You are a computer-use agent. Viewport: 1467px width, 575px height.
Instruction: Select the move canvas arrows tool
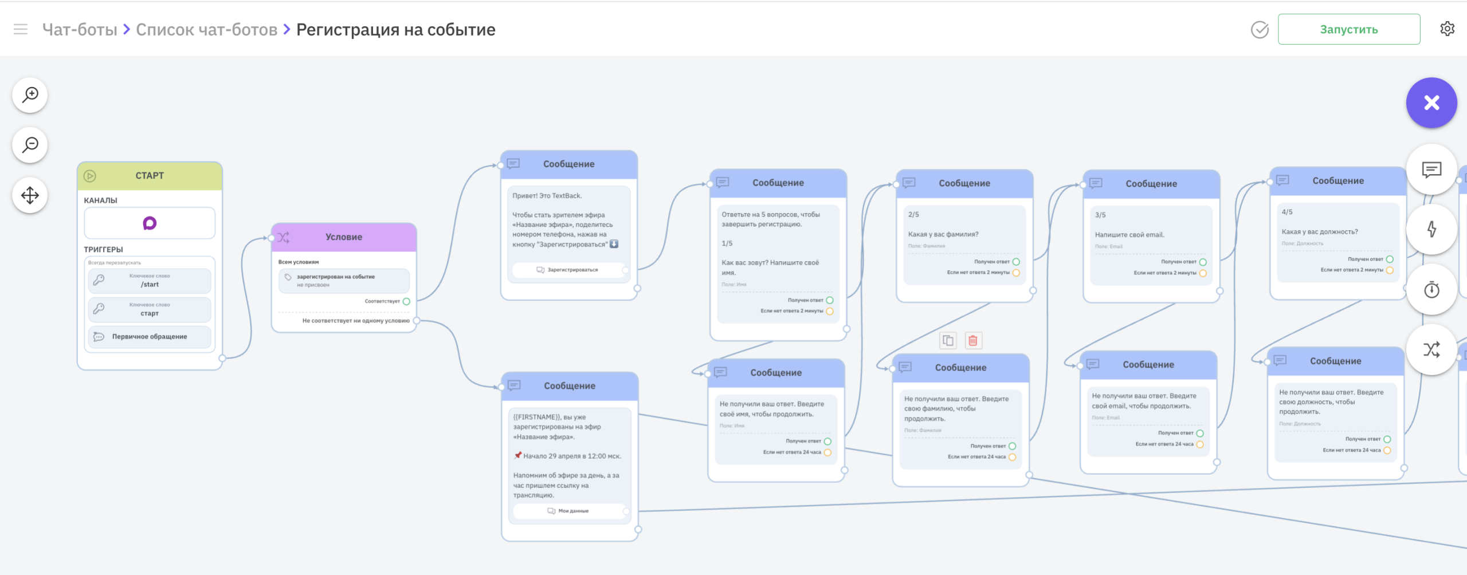[x=30, y=195]
